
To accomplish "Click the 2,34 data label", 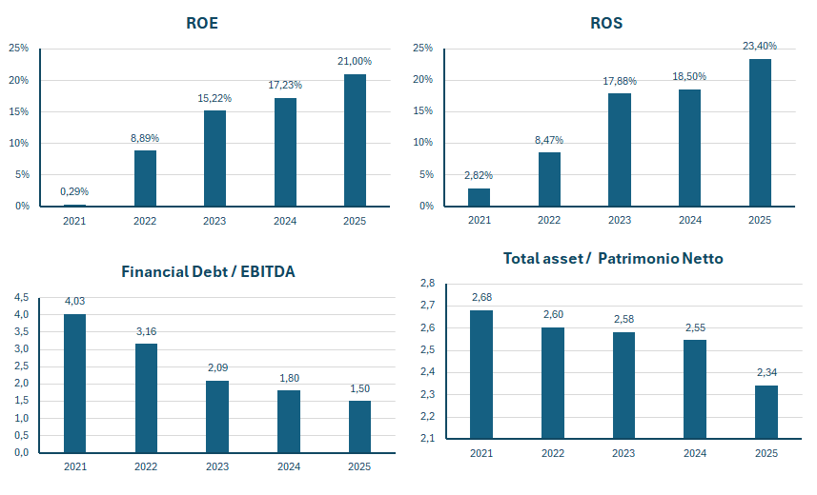I will 767,372.
